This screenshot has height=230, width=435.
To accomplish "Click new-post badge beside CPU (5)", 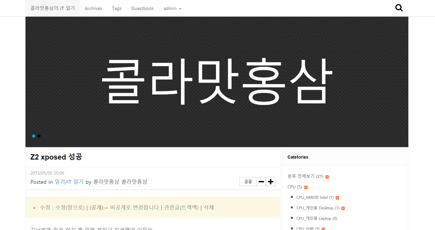I will point(306,187).
